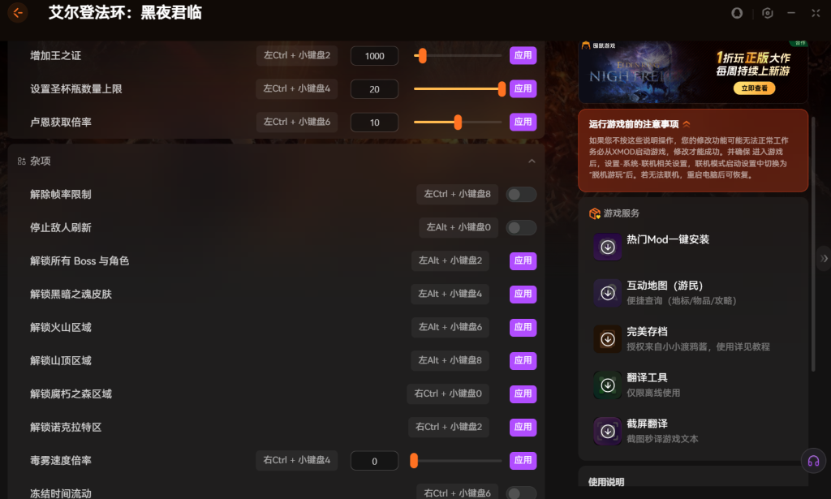Click the 左Alt + 小键盘2 hotkey field
This screenshot has height=499, width=831.
pos(450,260)
